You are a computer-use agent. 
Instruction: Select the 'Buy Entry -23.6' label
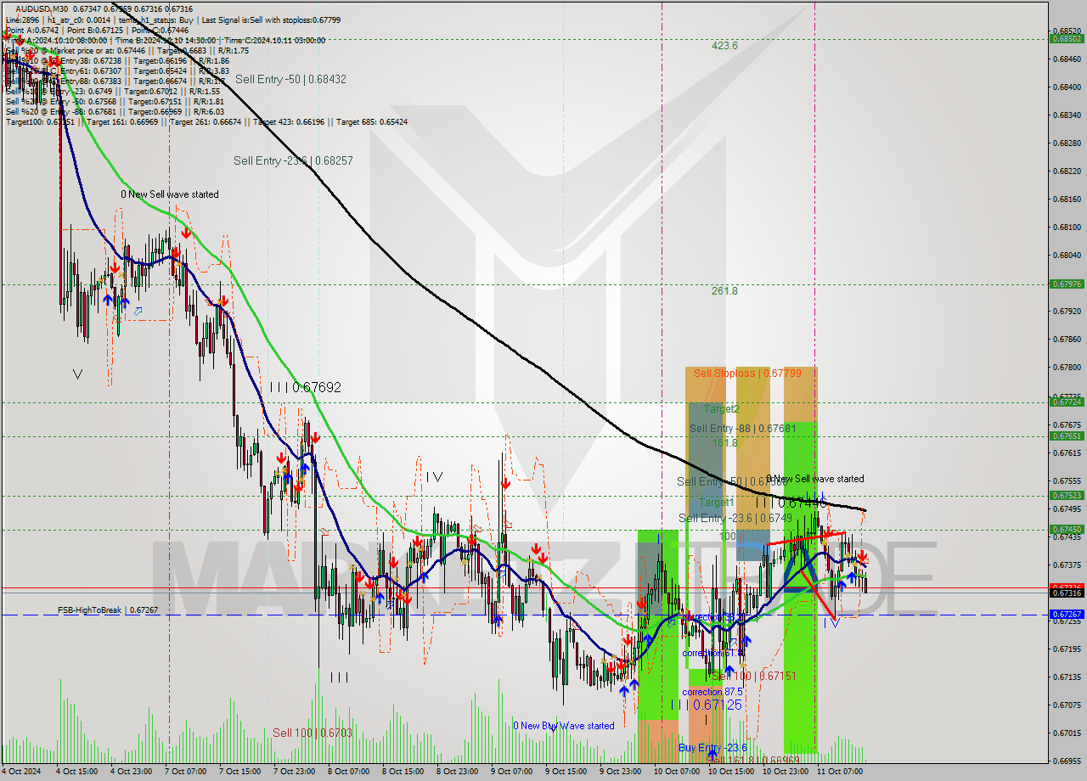[712, 748]
